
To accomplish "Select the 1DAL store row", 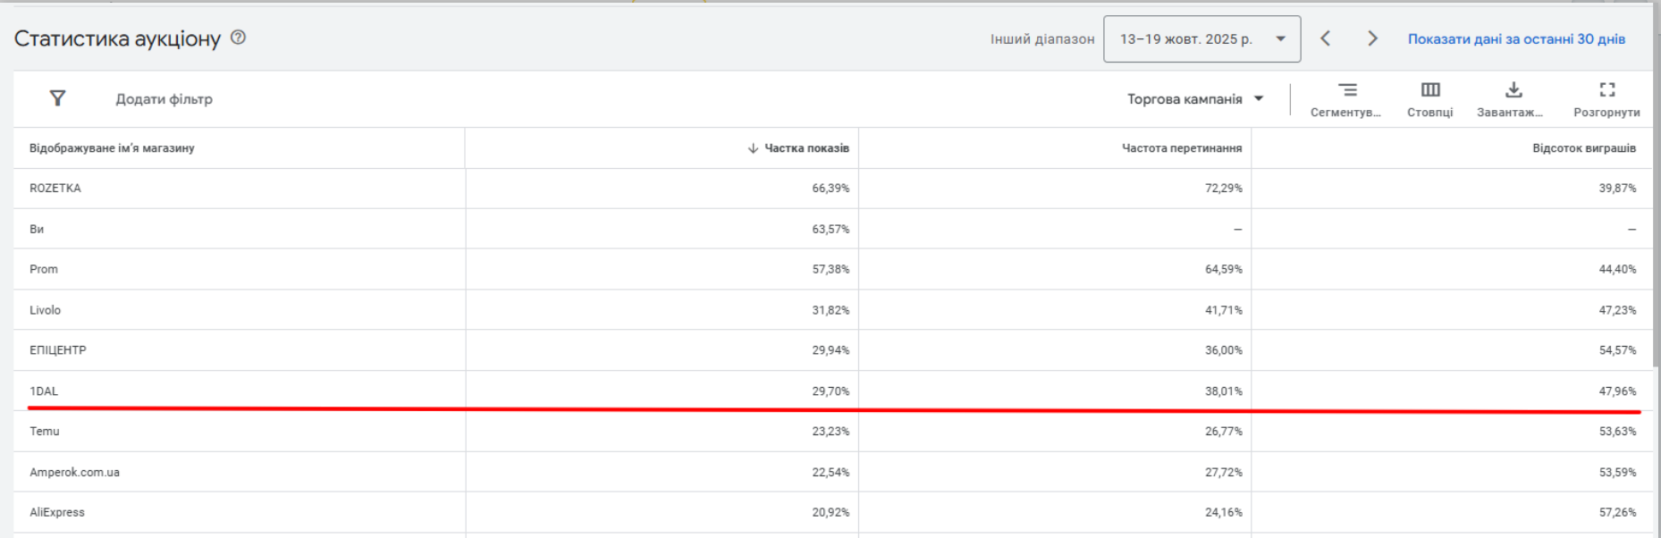I will 44,391.
